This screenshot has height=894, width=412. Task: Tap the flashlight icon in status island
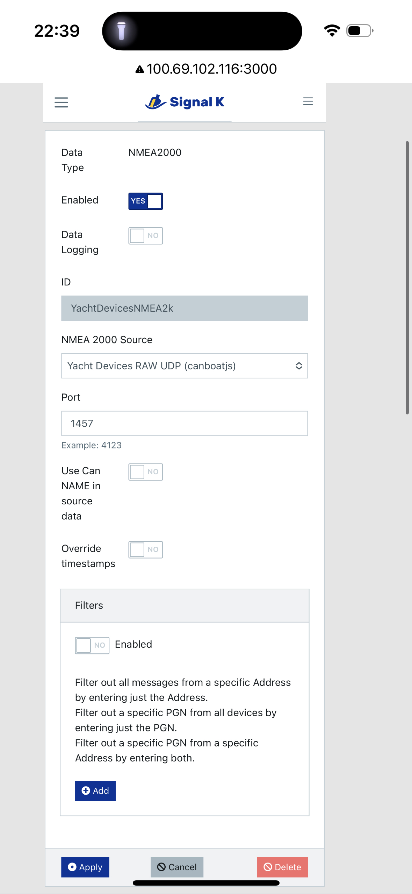coord(121,31)
